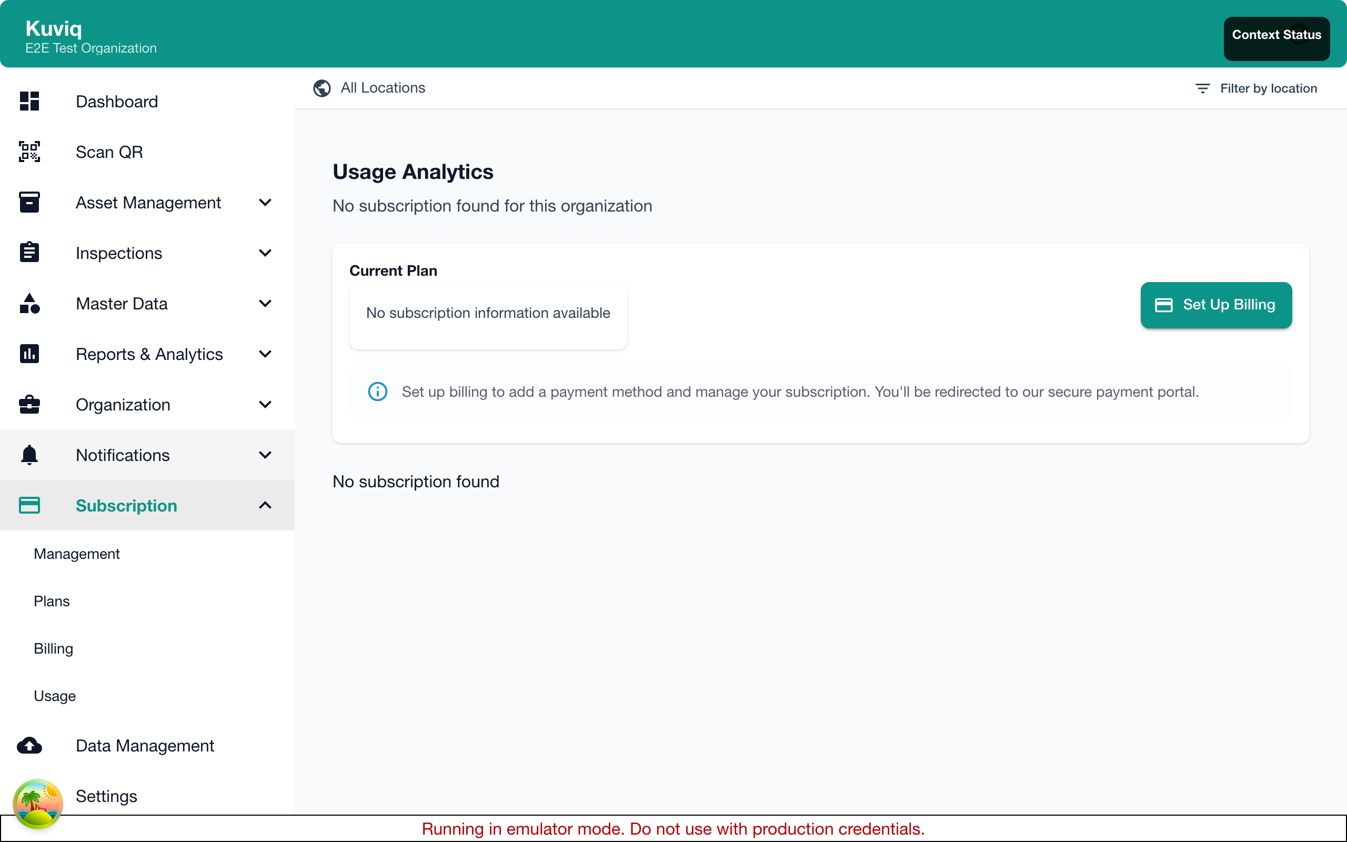Click the Dashboard grid icon
Screen dimensions: 1347x842
point(29,102)
